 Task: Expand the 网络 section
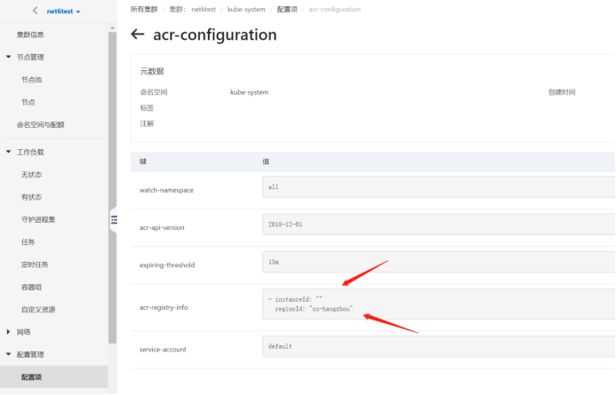pos(9,332)
